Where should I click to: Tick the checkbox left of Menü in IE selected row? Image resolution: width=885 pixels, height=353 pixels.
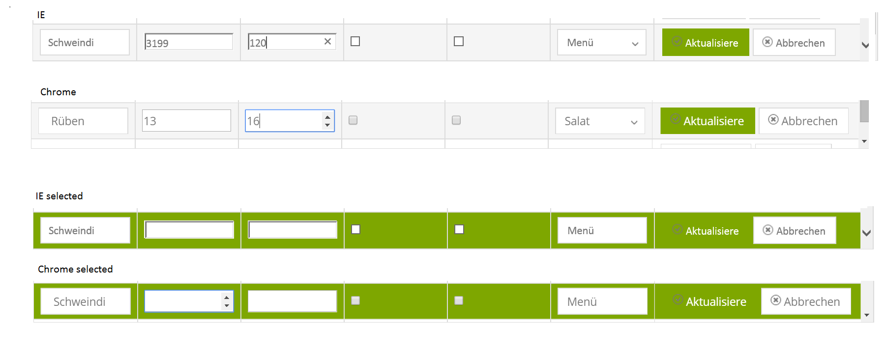coord(459,229)
